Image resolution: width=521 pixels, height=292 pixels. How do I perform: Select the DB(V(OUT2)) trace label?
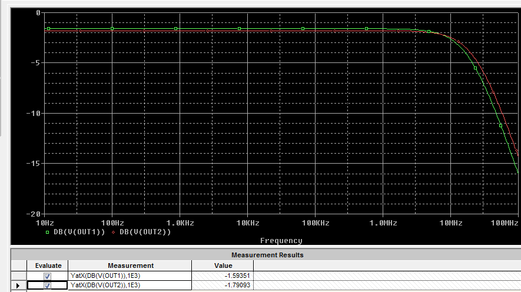click(x=145, y=232)
